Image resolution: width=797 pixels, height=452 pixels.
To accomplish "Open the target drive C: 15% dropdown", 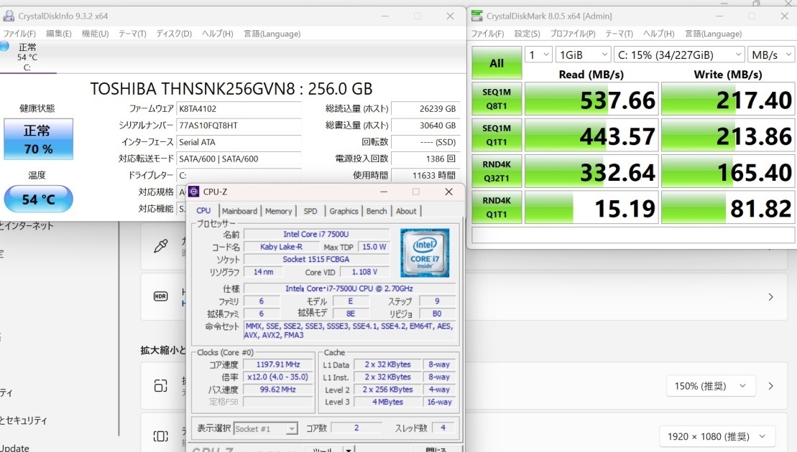I will pos(679,54).
